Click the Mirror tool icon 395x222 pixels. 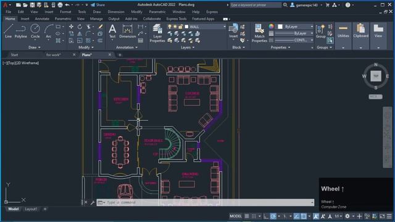pos(80,33)
